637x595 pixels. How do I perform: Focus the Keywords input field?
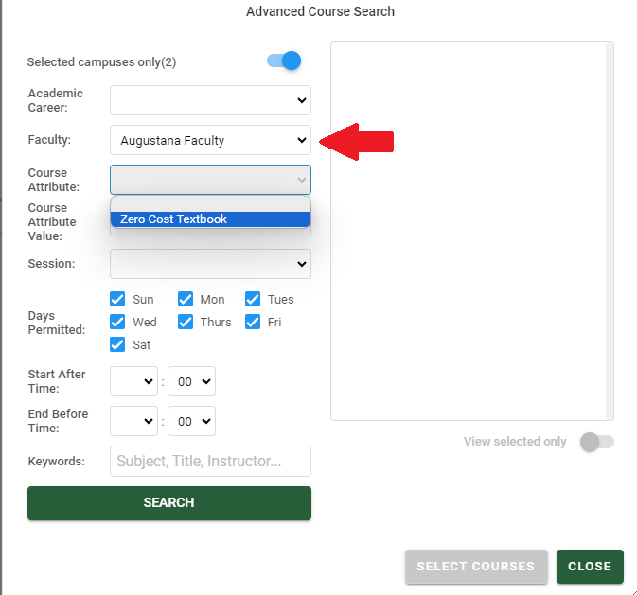210,461
